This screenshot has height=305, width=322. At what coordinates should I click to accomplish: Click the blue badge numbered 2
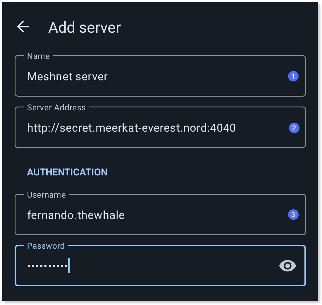click(x=294, y=128)
